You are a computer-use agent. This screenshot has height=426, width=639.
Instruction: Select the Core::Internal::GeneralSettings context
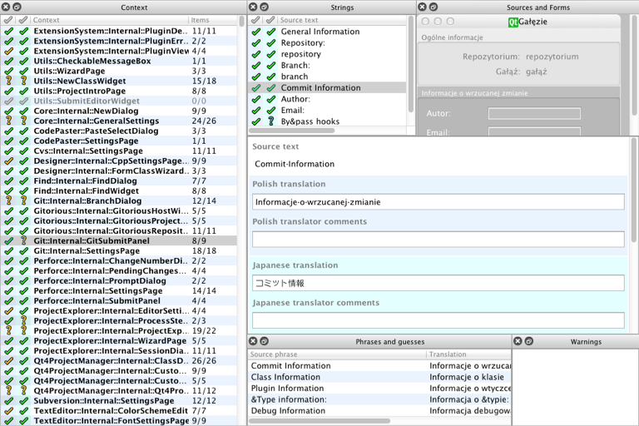[x=96, y=121]
